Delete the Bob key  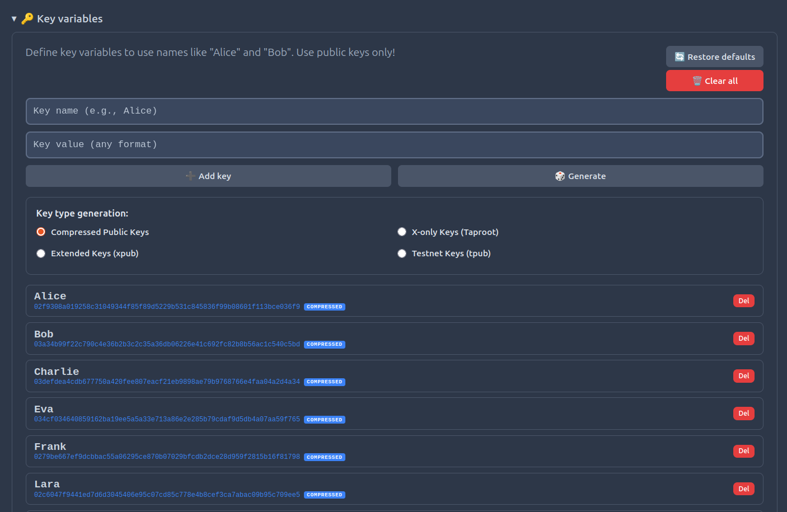point(743,339)
